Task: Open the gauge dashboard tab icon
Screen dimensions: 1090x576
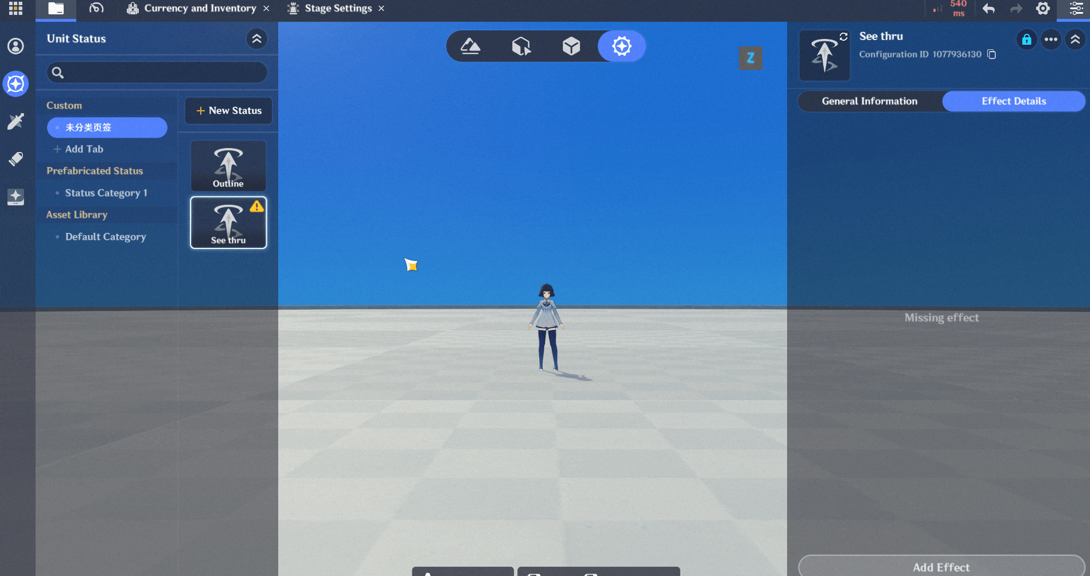Action: point(96,8)
